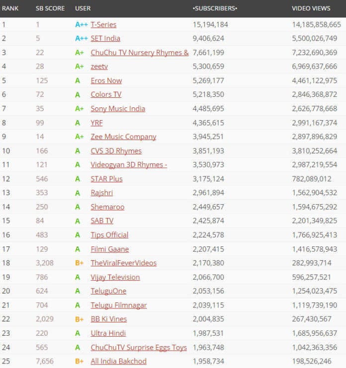Select the SB score 2,029
The width and height of the screenshot is (346, 368).
[x=45, y=319]
